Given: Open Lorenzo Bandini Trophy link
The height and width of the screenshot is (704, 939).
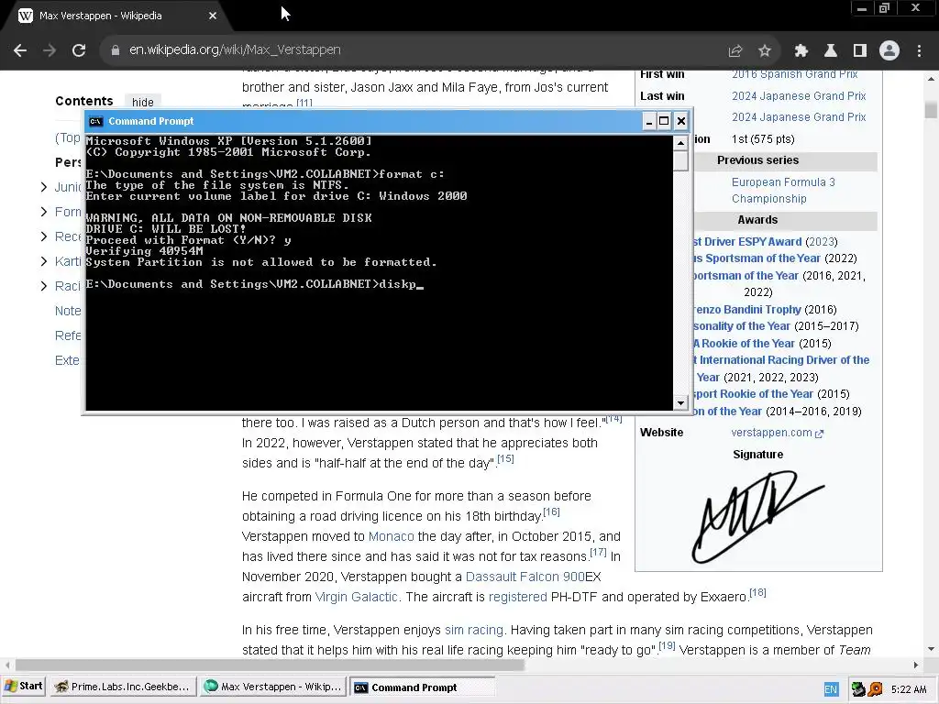Looking at the screenshot, I should click(x=747, y=310).
